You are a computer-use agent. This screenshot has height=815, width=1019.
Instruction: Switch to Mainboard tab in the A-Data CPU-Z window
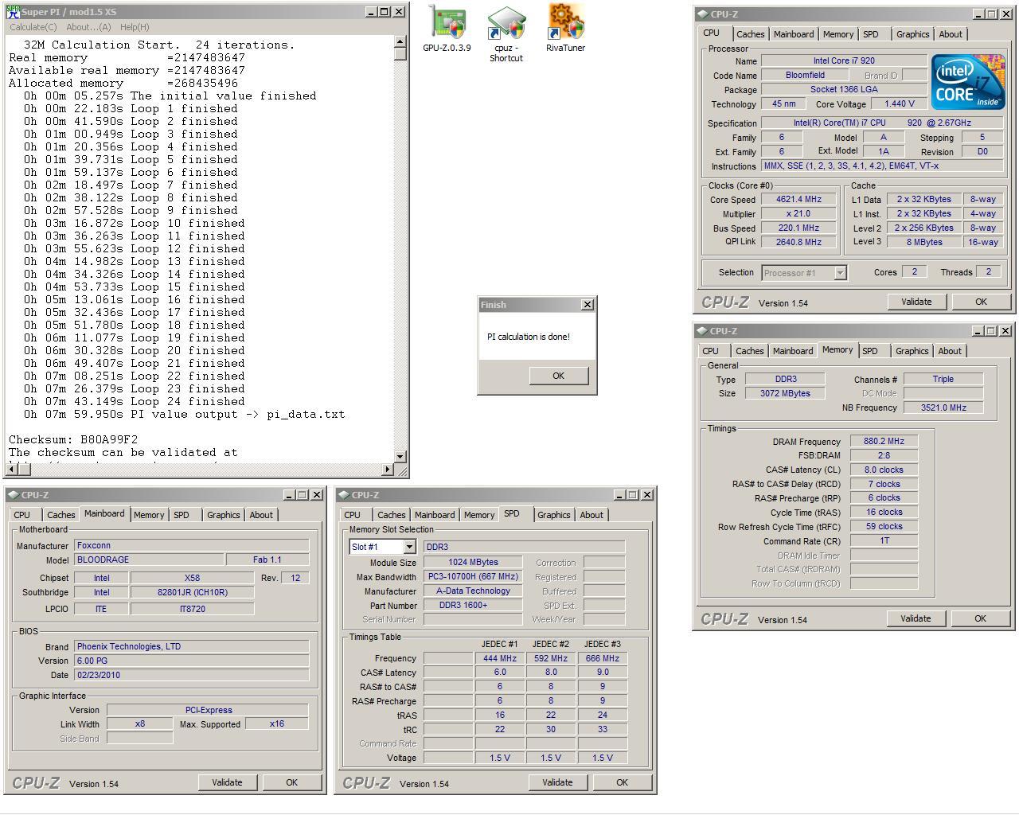point(435,515)
